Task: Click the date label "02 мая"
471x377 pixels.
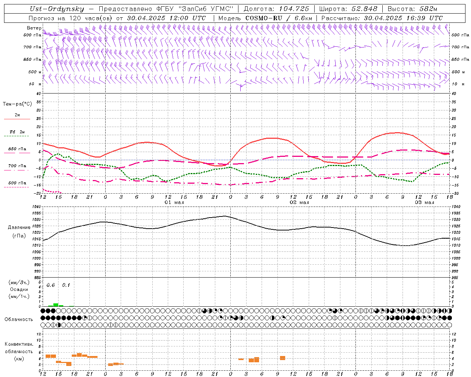Action: [300, 202]
